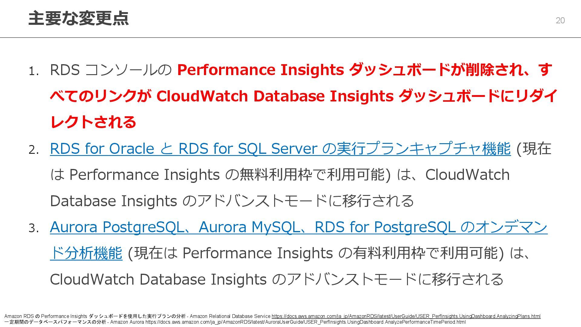Click the slide page number 20

point(560,20)
